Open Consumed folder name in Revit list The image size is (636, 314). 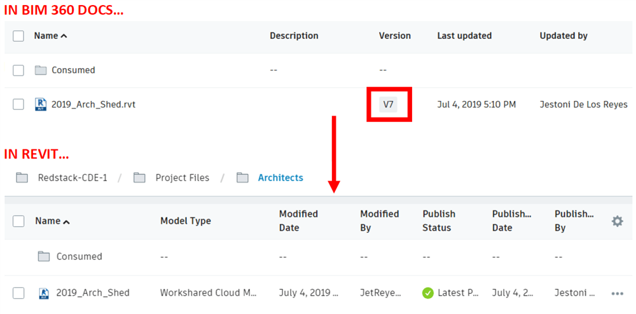pos(79,256)
